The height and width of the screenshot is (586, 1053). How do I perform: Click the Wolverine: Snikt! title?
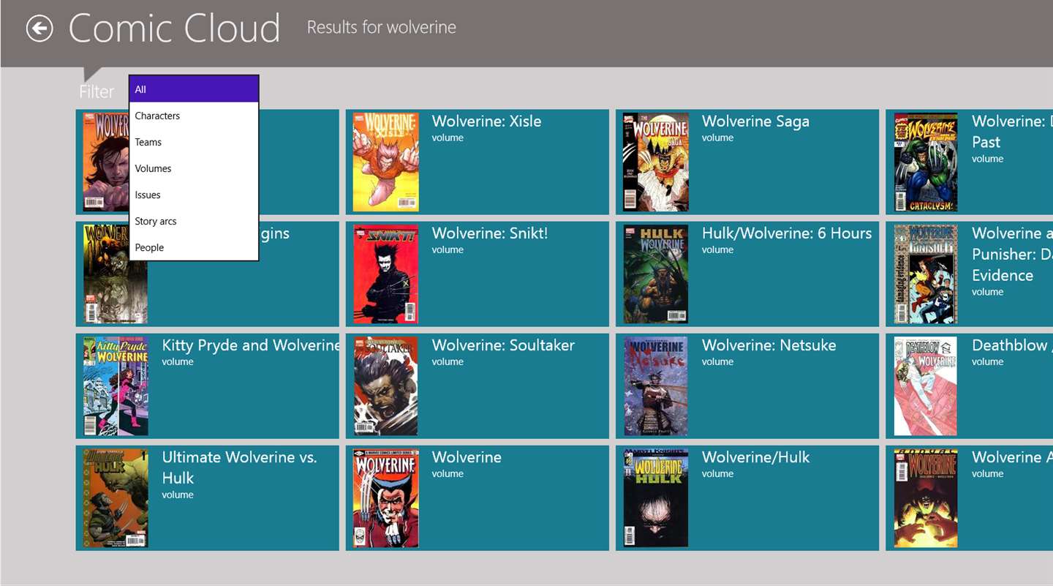coord(489,233)
